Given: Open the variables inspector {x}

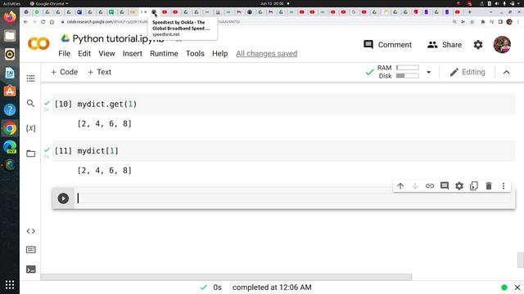Looking at the screenshot, I should pos(31,128).
